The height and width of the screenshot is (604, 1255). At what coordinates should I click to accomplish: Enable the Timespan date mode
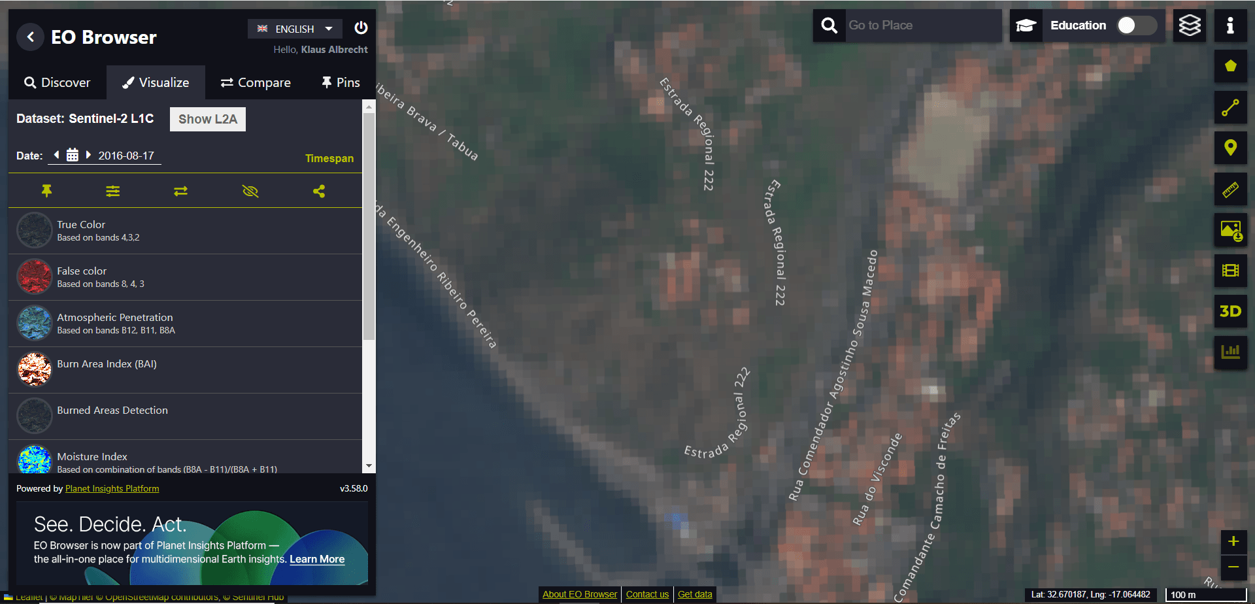coord(329,158)
